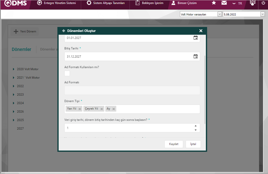
Task: Click the Bitiş Tarihi date field
Action: 132,56
